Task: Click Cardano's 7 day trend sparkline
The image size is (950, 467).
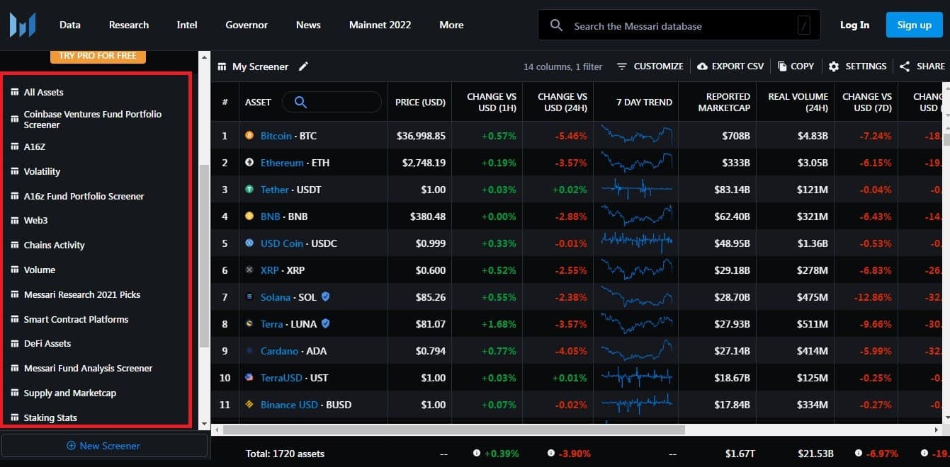Action: pyautogui.click(x=636, y=350)
